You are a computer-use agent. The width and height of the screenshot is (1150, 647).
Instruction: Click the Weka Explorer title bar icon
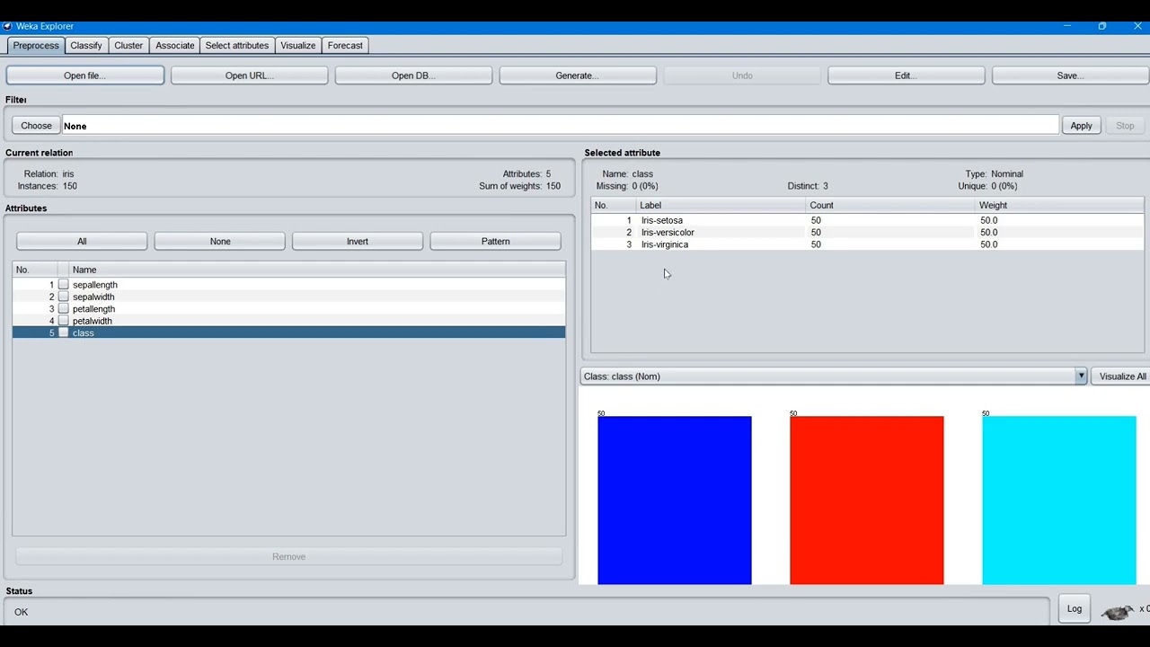coord(7,26)
